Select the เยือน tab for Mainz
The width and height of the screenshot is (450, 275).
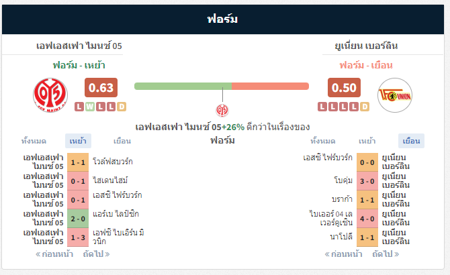pyautogui.click(x=122, y=141)
